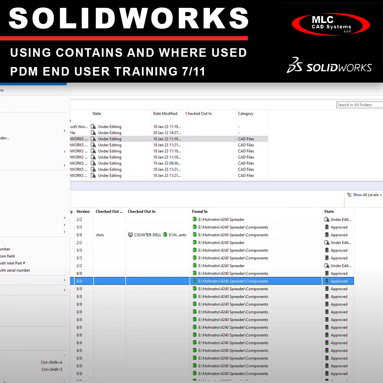The width and height of the screenshot is (383, 383).
Task: Click the Under Edit pencil icon in the first results row
Action: click(327, 219)
